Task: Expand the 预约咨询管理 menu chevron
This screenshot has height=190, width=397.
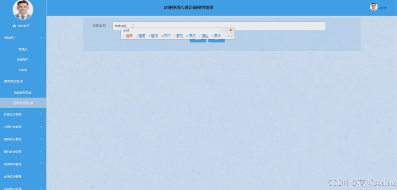Action: (x=41, y=152)
